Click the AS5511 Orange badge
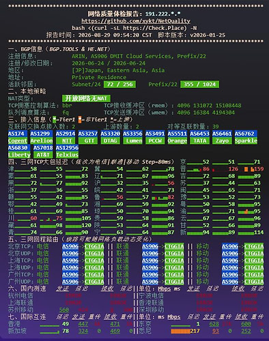 tap(178, 137)
